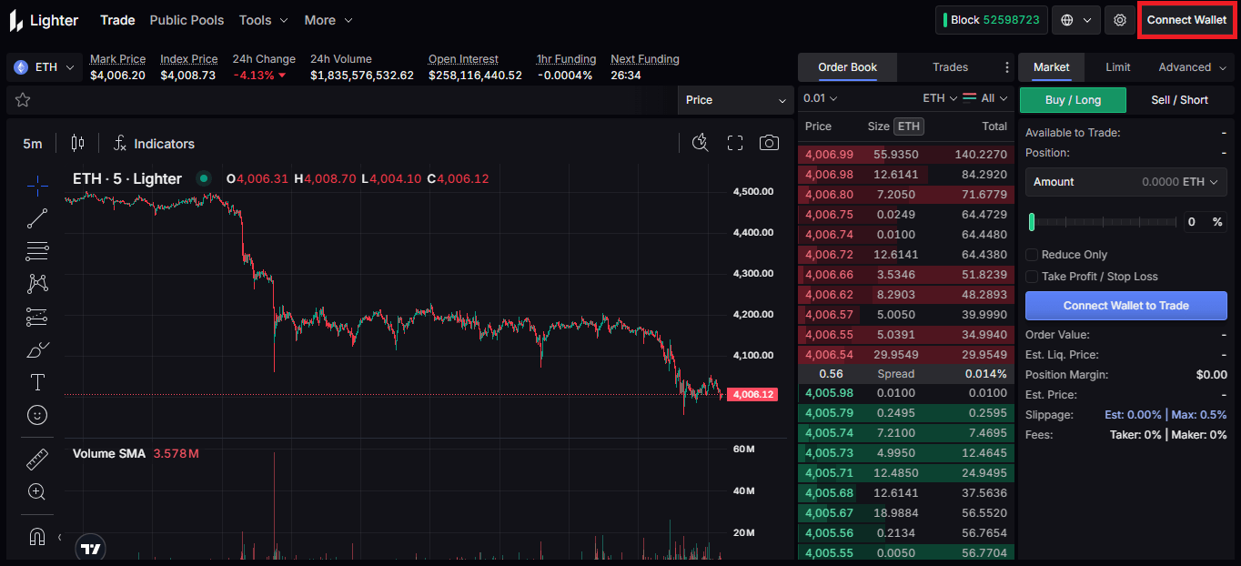The width and height of the screenshot is (1241, 566).
Task: Click the ruler measure tool
Action: pos(37,460)
